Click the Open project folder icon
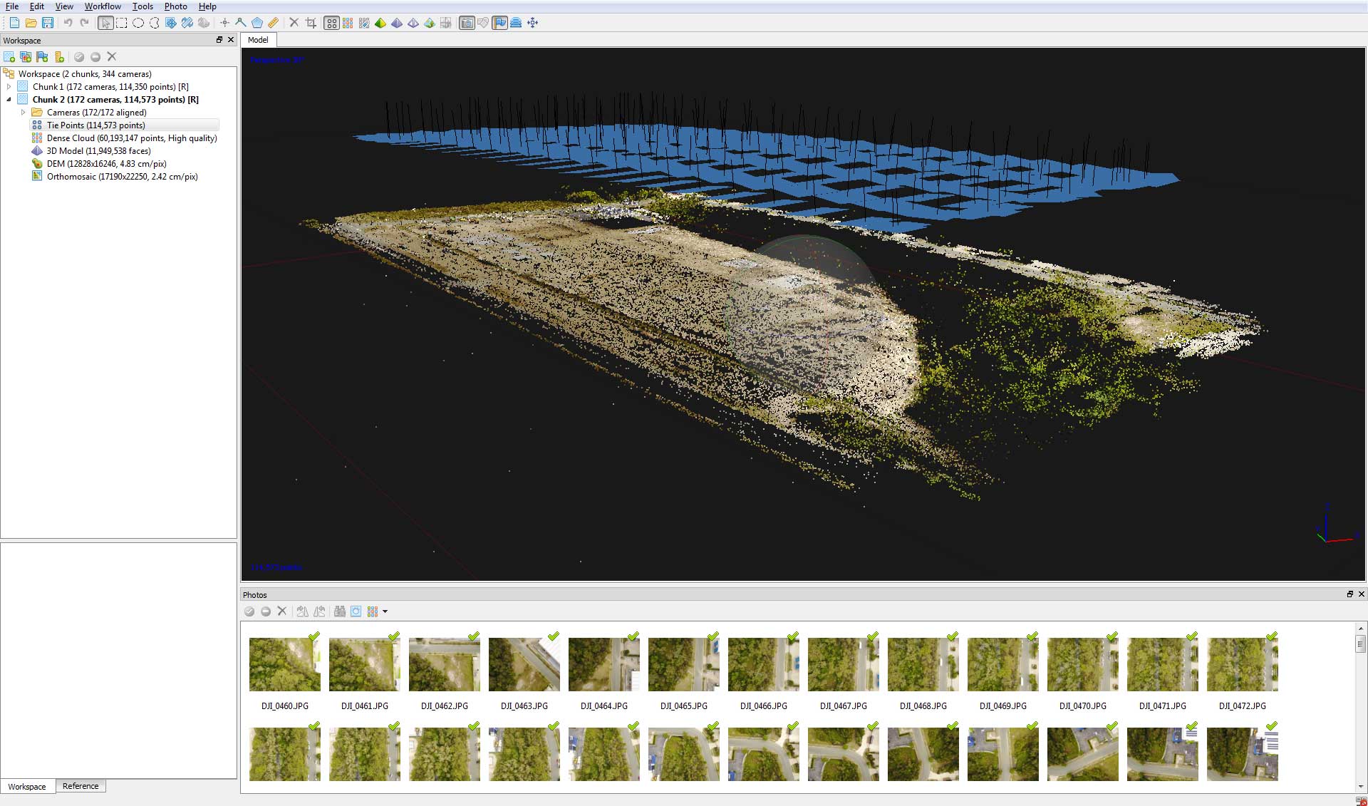The image size is (1368, 806). pos(31,23)
